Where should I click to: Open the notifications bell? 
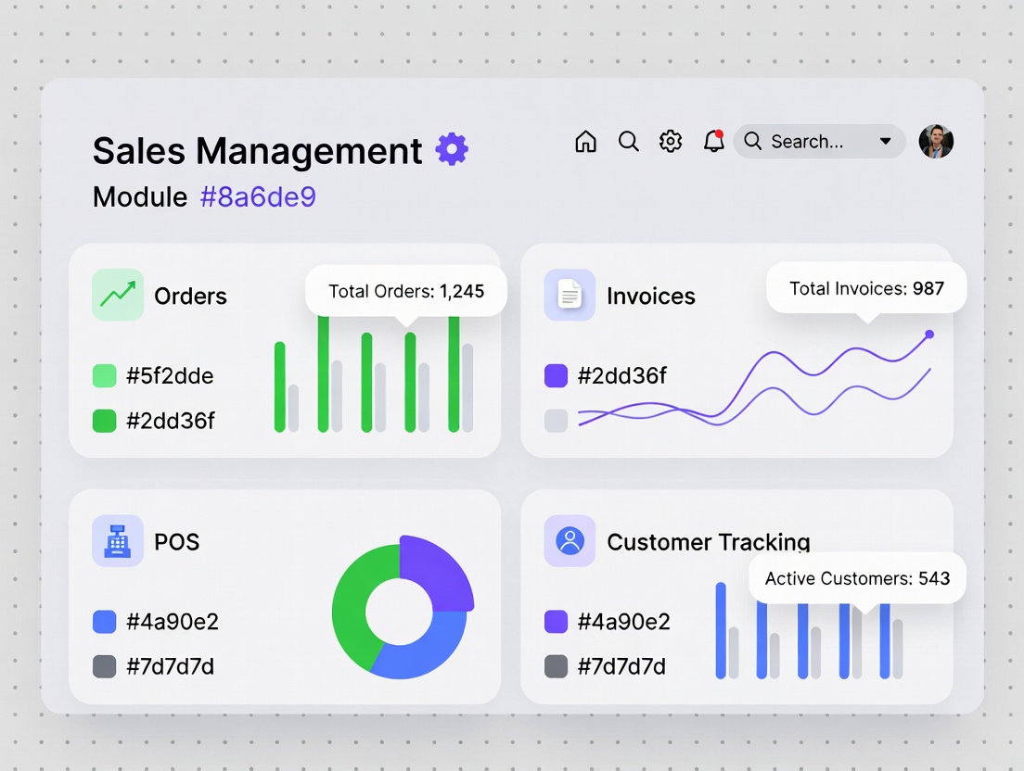tap(713, 141)
